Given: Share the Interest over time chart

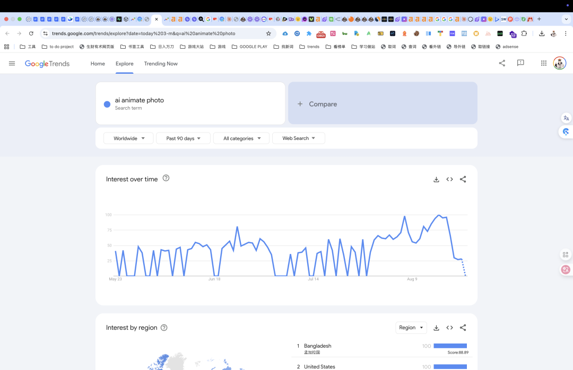Looking at the screenshot, I should [463, 179].
